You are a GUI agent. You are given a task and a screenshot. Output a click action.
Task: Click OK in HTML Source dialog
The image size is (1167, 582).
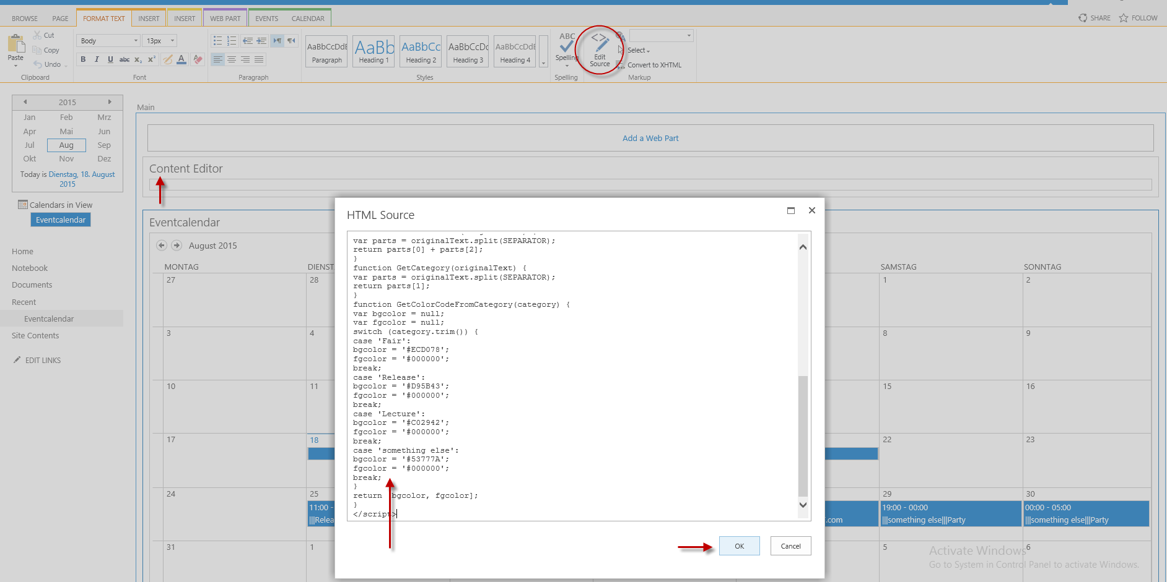pos(739,546)
